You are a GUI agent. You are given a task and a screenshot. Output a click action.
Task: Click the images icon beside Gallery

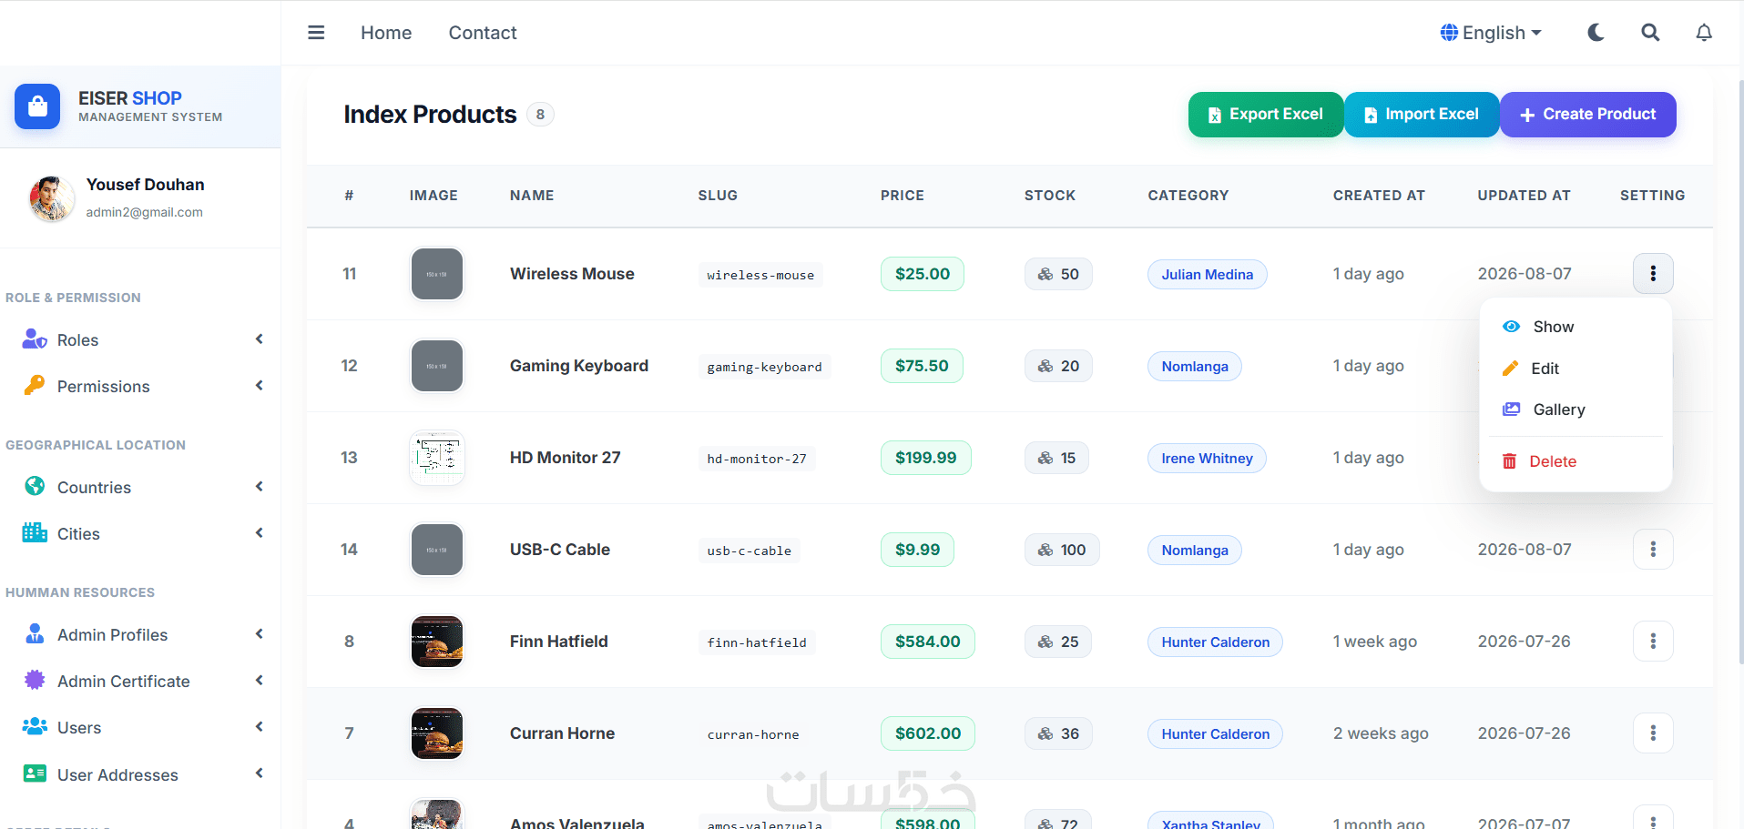[x=1511, y=409]
